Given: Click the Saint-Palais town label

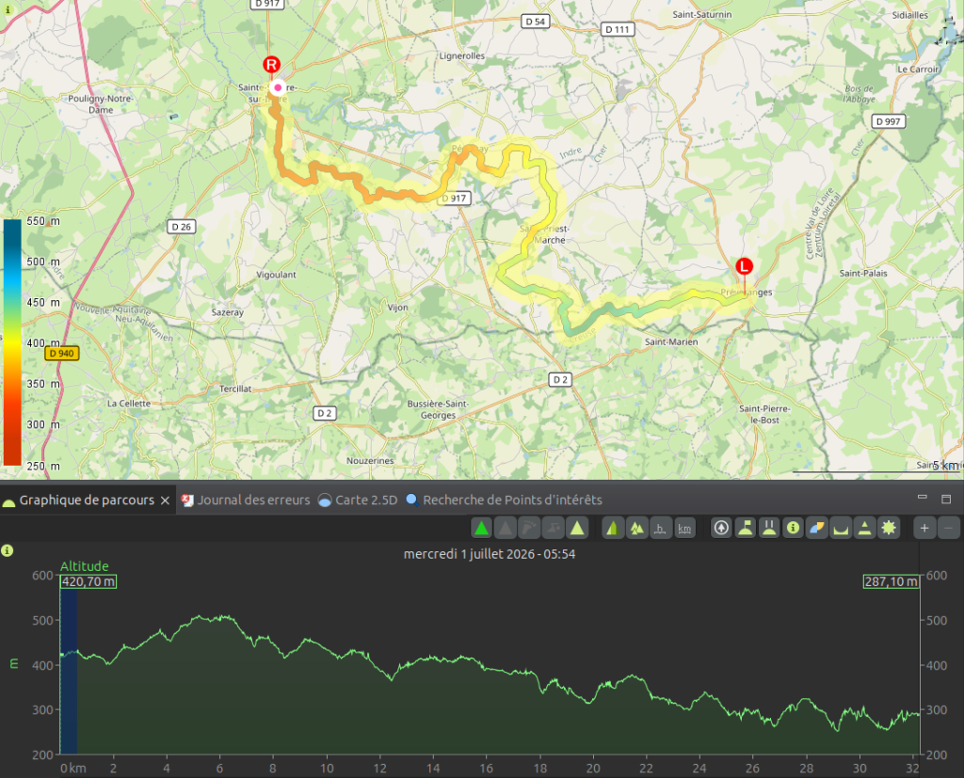Looking at the screenshot, I should (x=863, y=273).
